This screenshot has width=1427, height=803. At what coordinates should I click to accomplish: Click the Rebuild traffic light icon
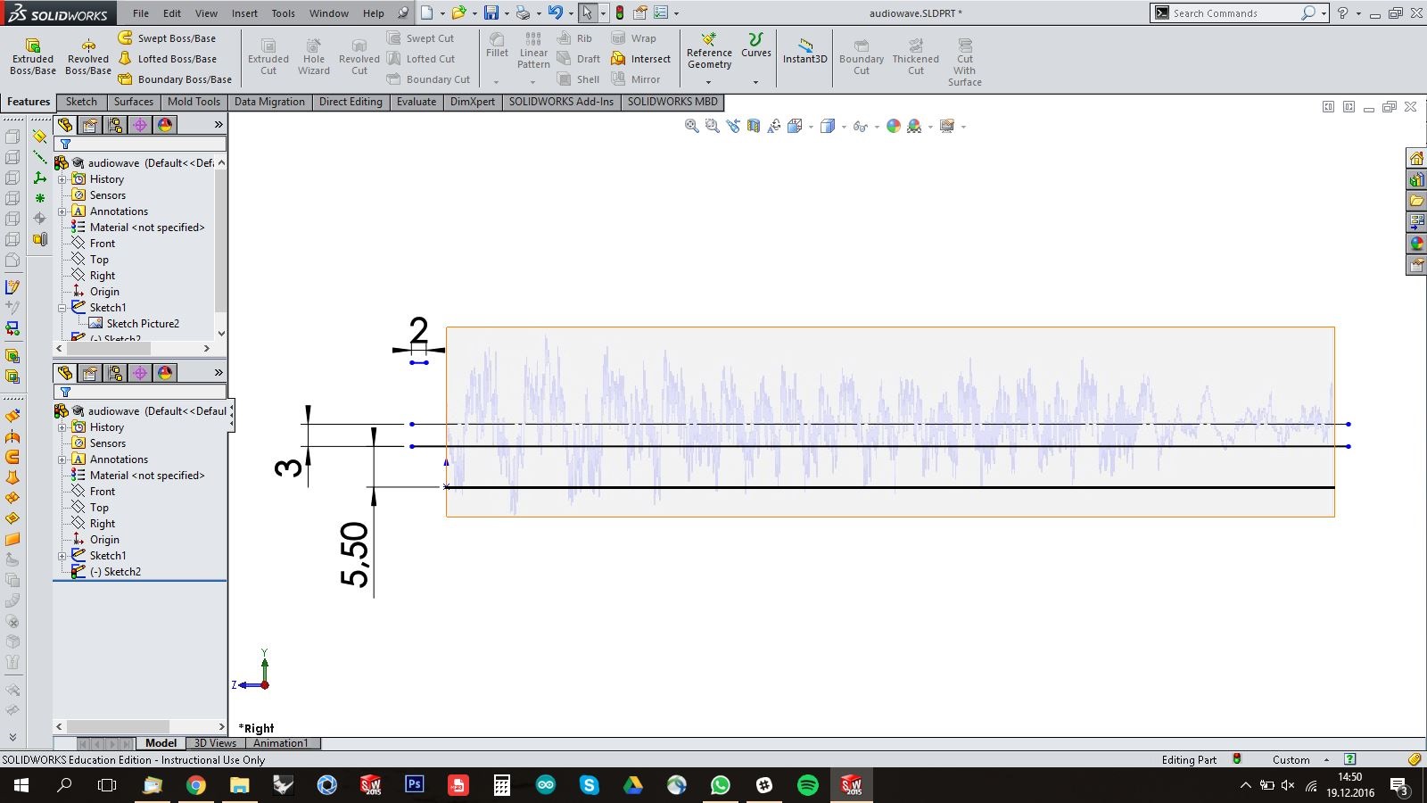coord(620,13)
